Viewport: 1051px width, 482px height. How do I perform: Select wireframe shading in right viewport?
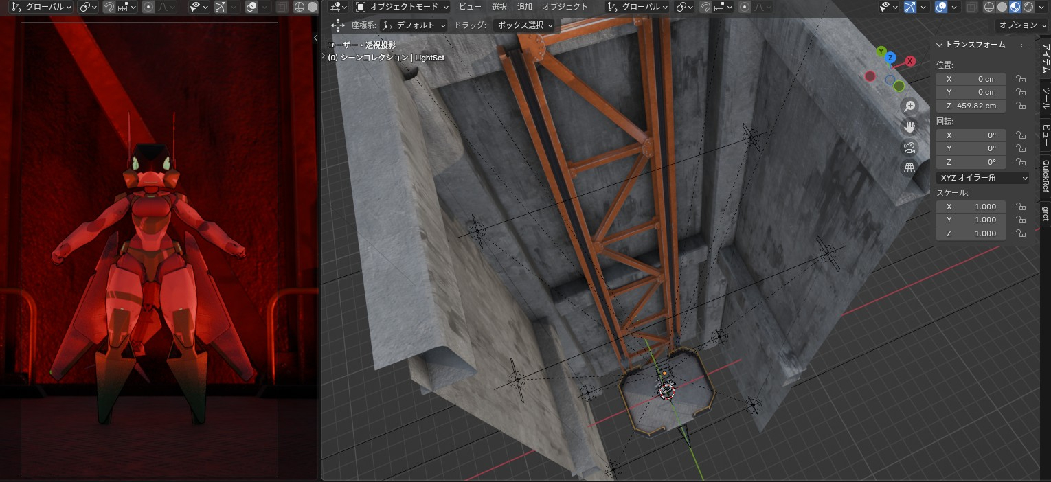click(988, 7)
